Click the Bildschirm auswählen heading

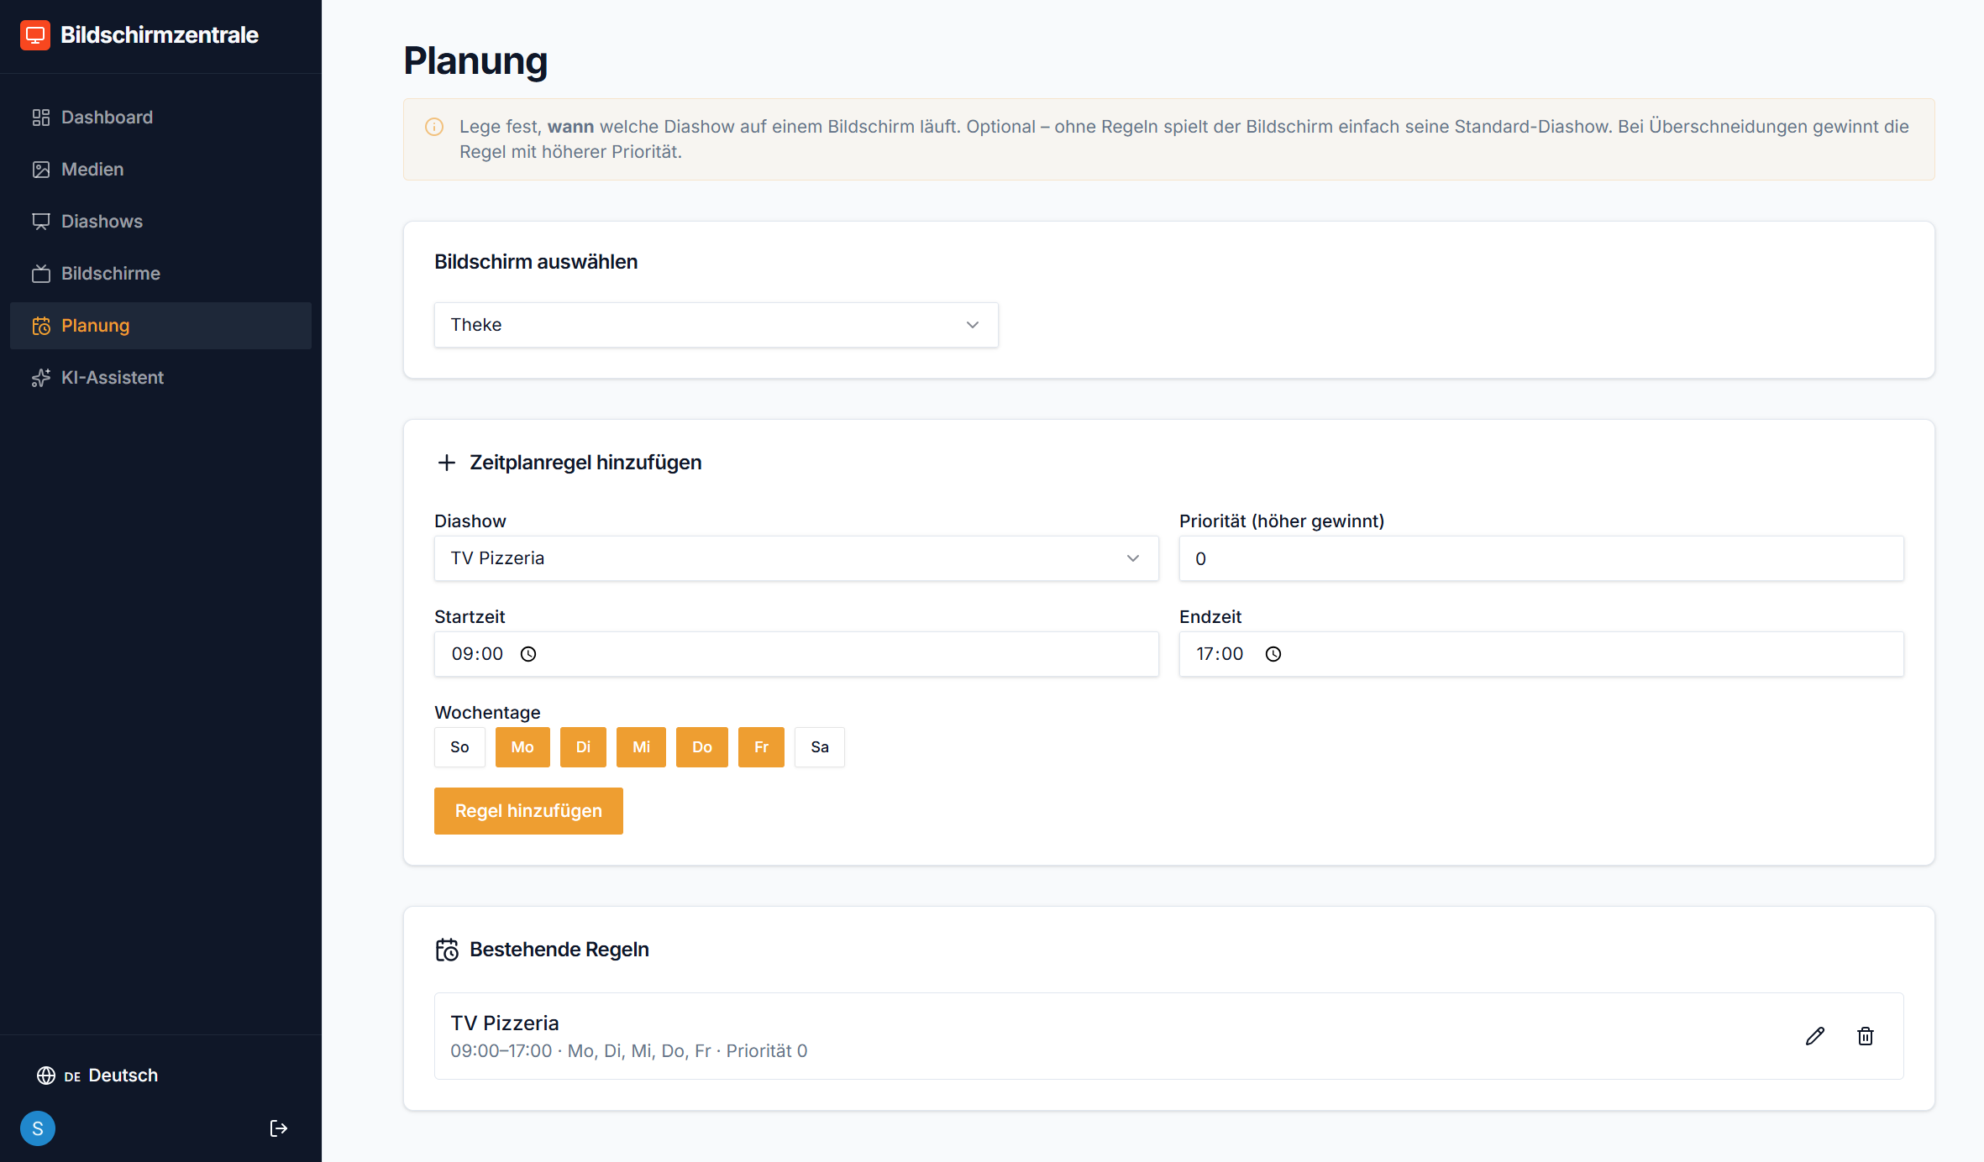(536, 262)
